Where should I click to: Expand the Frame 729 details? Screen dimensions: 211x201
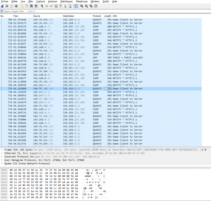[2, 150]
